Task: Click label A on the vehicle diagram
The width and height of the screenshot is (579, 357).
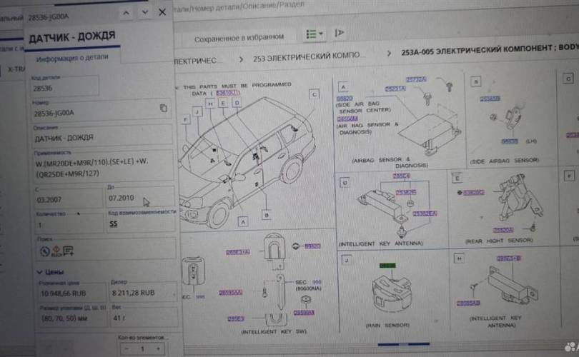Action: coord(243,222)
